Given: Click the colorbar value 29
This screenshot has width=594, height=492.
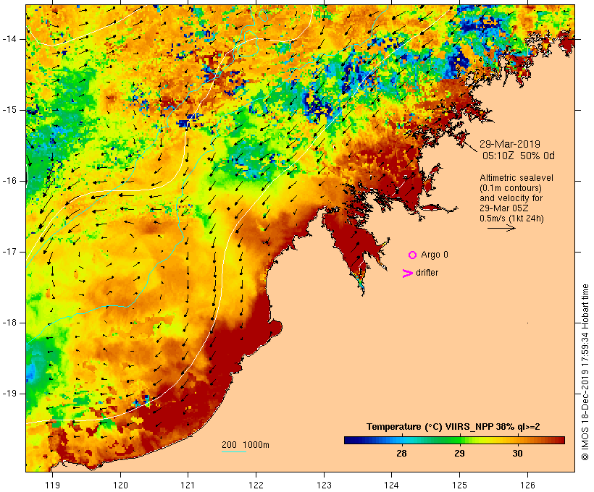Looking at the screenshot, I should click(459, 453).
